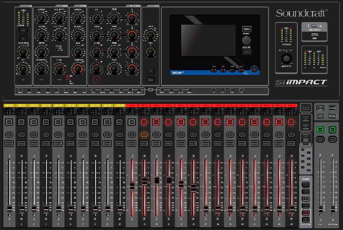
Task: Click the CUE LIST button
Action: point(320,108)
